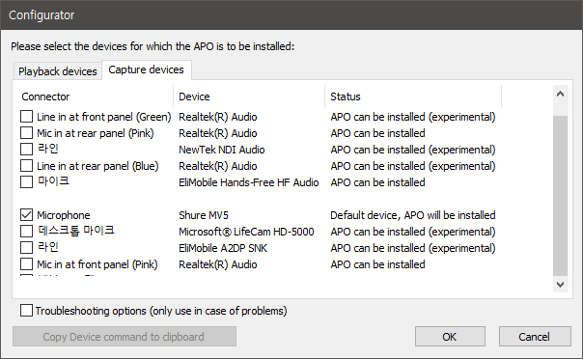Click the vertical scrollbar thumb

tap(561, 196)
